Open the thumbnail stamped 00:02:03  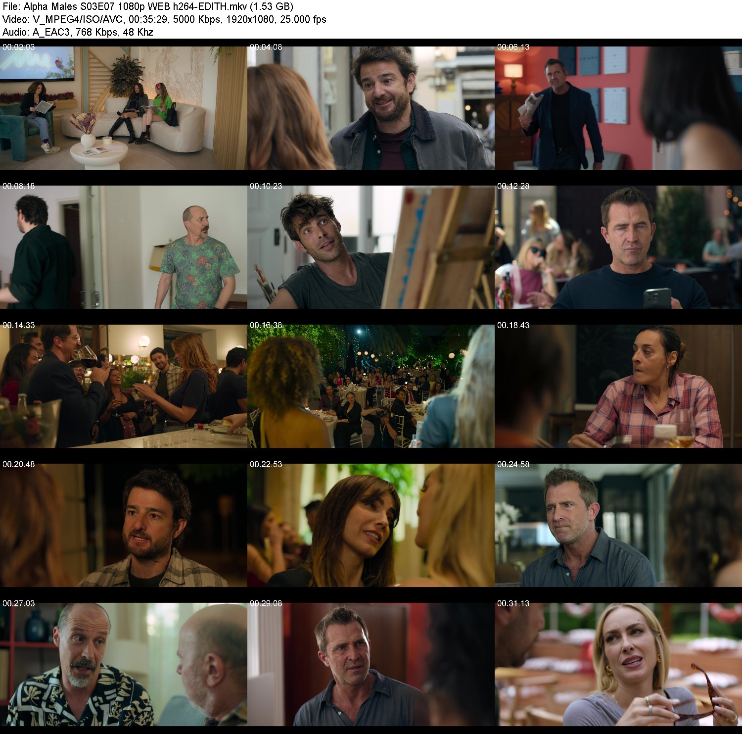124,108
